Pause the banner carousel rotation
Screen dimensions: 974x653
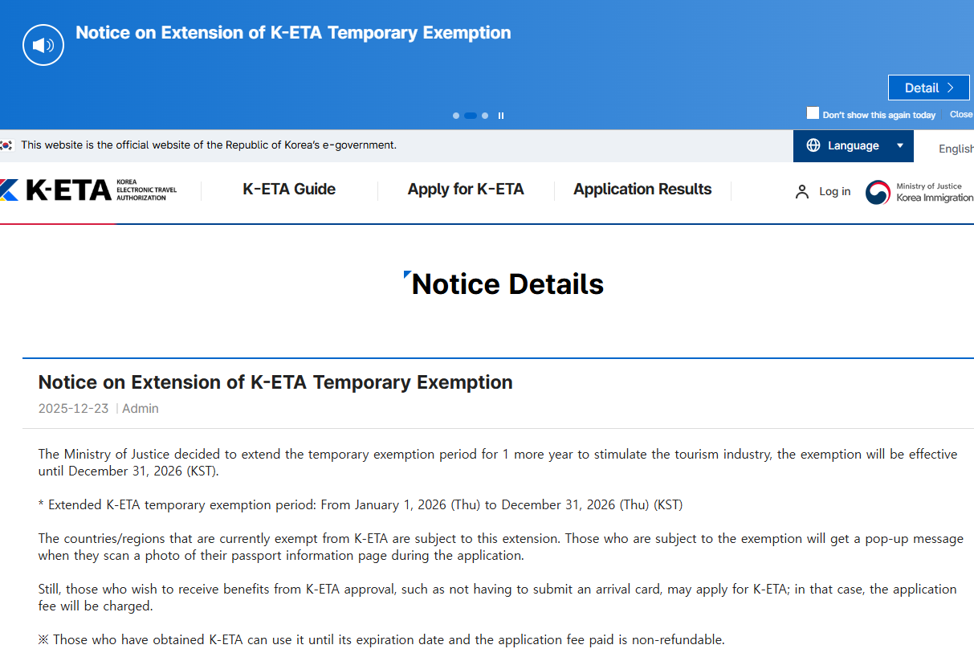pos(501,116)
